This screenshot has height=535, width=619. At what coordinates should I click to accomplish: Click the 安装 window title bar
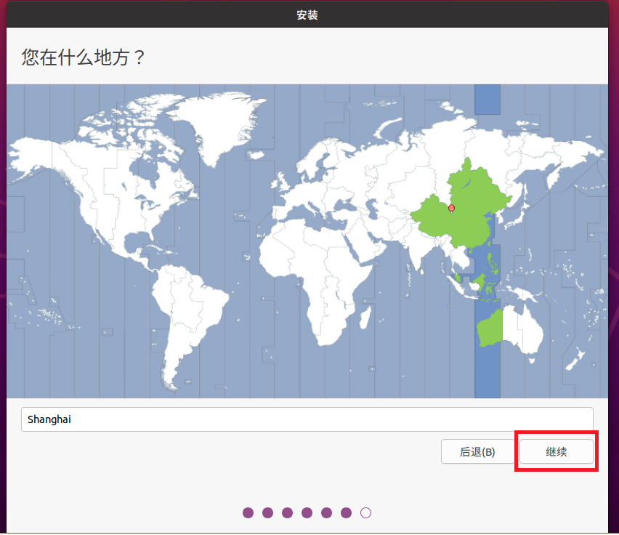[307, 15]
